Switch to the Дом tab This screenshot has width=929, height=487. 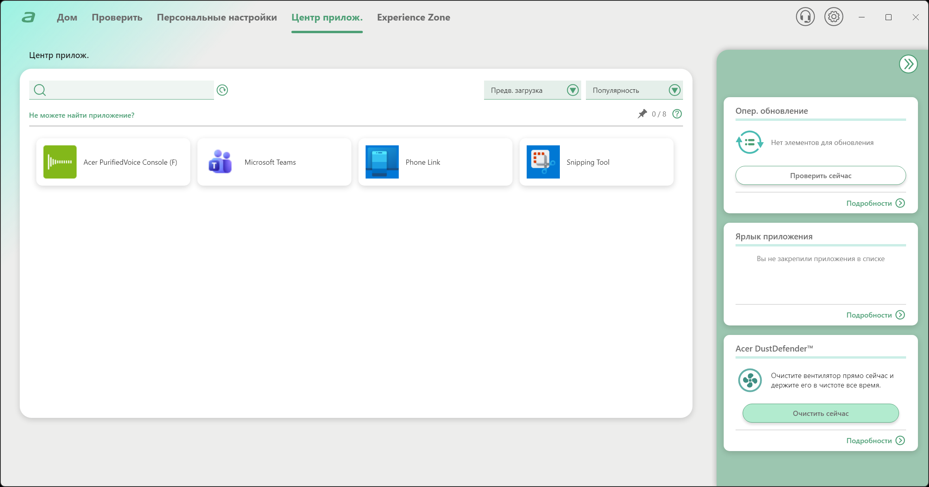click(67, 17)
